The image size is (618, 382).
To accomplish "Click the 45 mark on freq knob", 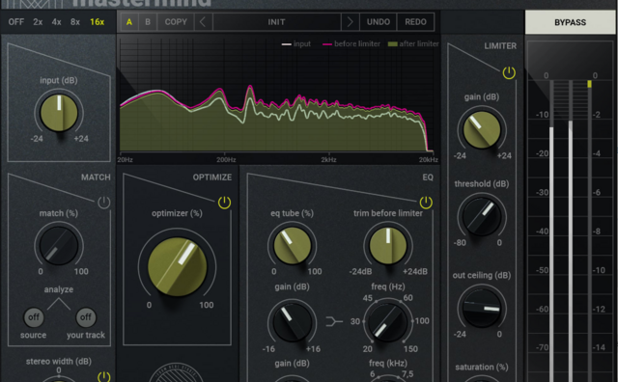I will (x=367, y=298).
